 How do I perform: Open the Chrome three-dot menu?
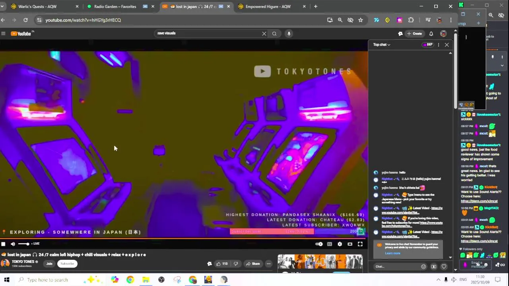pos(451,20)
